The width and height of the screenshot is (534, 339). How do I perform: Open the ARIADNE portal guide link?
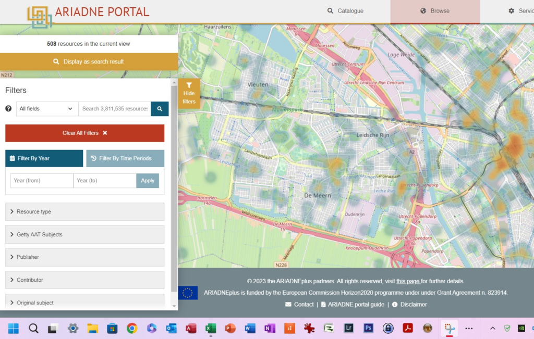tap(356, 305)
